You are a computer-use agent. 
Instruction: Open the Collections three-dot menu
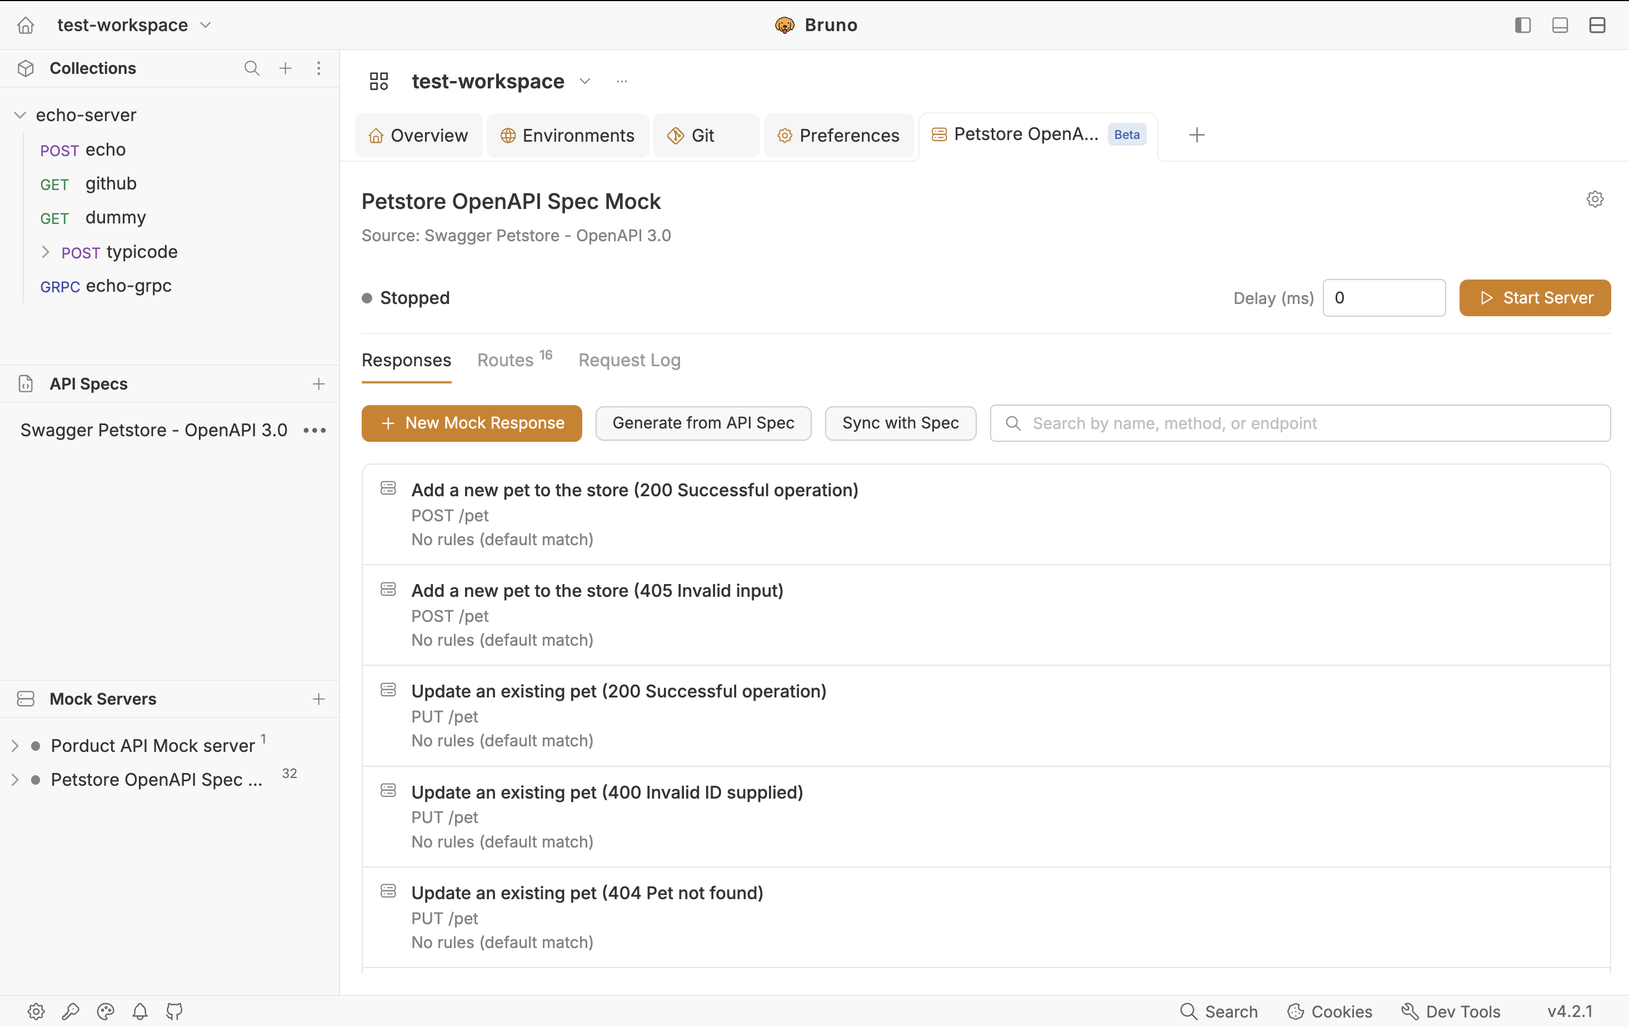(318, 68)
